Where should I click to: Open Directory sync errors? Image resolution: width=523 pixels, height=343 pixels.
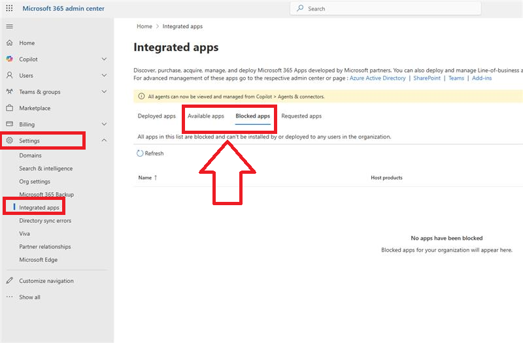pos(45,220)
